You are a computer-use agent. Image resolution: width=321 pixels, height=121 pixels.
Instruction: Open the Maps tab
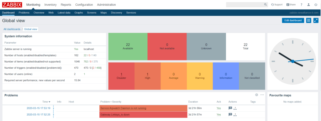pos(103,13)
